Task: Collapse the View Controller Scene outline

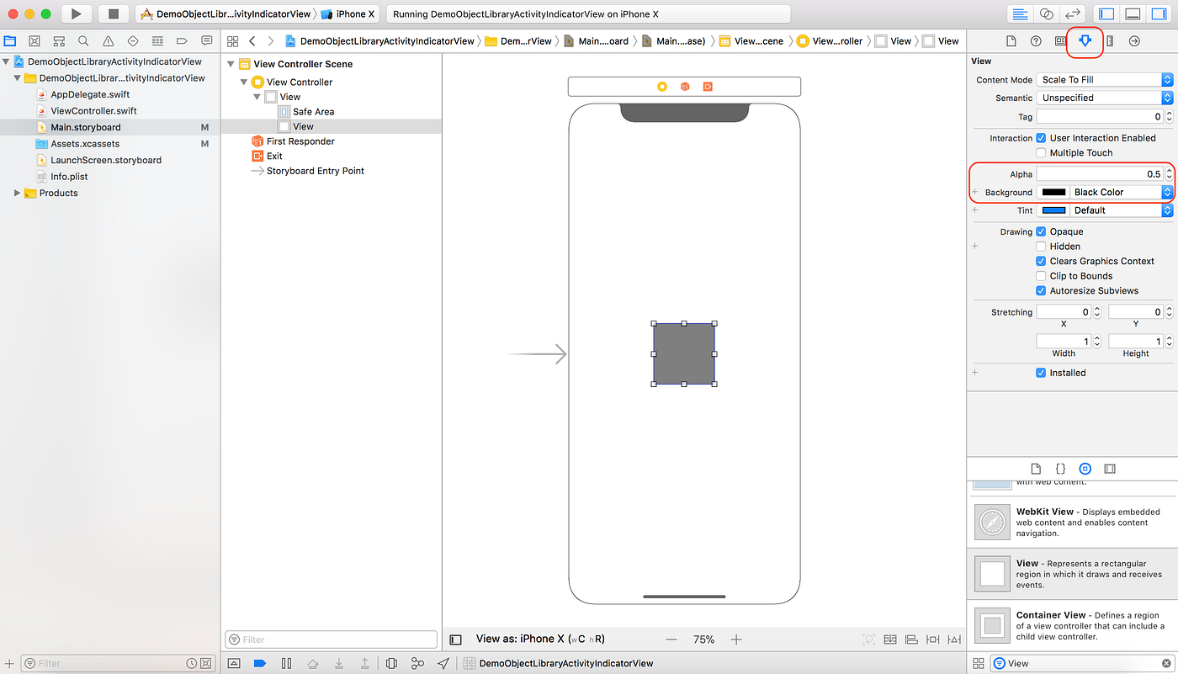Action: [x=231, y=64]
